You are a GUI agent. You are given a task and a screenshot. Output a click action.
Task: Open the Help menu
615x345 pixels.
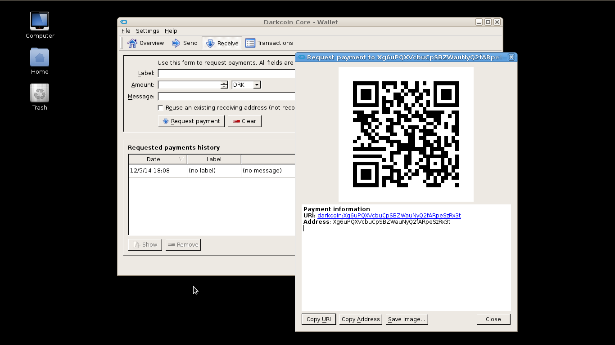(171, 31)
